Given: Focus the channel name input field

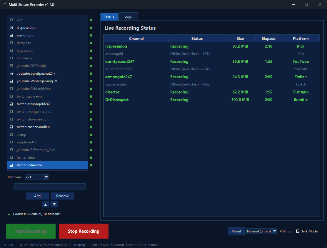Looking at the screenshot, I should click(50, 187).
